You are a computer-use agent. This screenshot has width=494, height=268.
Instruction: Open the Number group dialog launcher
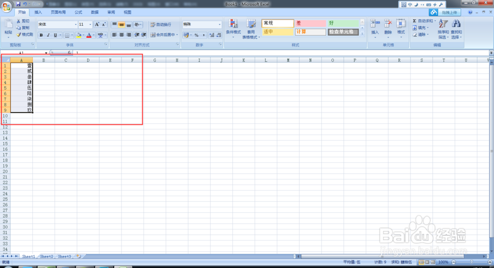click(x=220, y=45)
